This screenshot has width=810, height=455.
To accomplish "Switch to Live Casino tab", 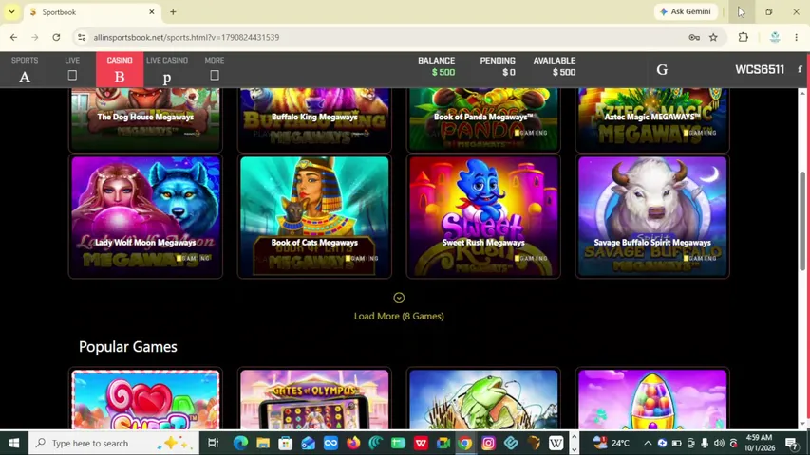I will 167,69.
